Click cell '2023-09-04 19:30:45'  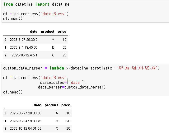(x=26, y=121)
